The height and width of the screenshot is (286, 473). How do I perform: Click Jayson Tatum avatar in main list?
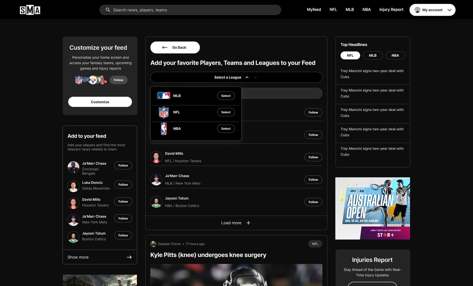(156, 202)
